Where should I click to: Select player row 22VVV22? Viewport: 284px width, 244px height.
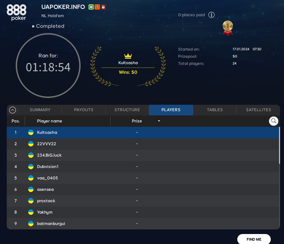pos(143,144)
